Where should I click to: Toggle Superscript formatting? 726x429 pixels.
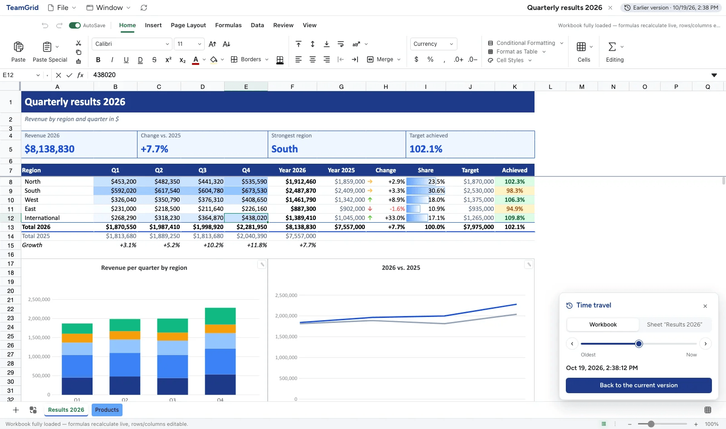coord(168,59)
